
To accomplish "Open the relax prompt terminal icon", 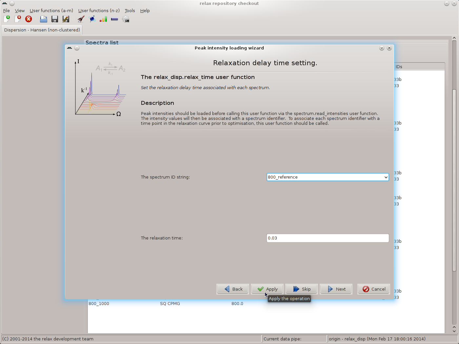I will [126, 19].
